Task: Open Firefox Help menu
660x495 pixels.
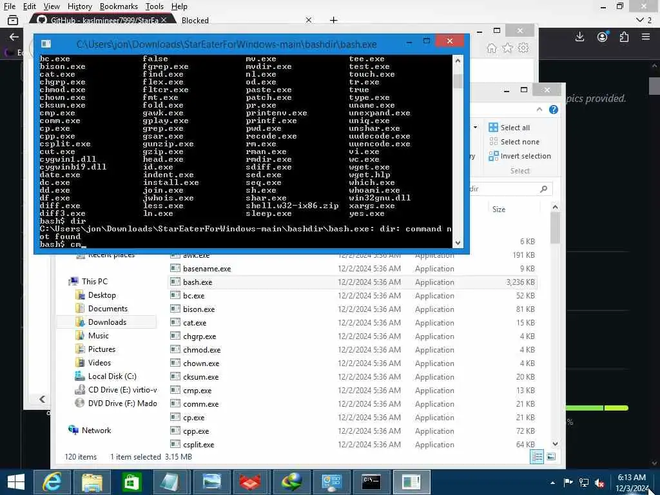Action: 179,6
